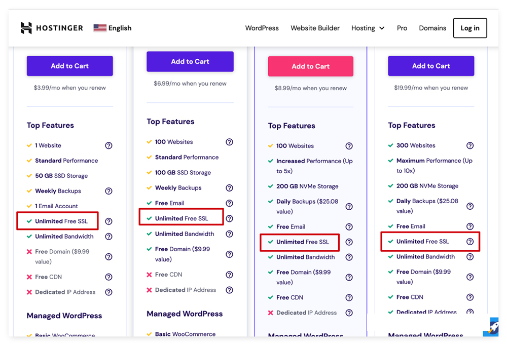507x345 pixels.
Task: Add the $3.99/mo renewal plan to cart
Action: [70, 66]
